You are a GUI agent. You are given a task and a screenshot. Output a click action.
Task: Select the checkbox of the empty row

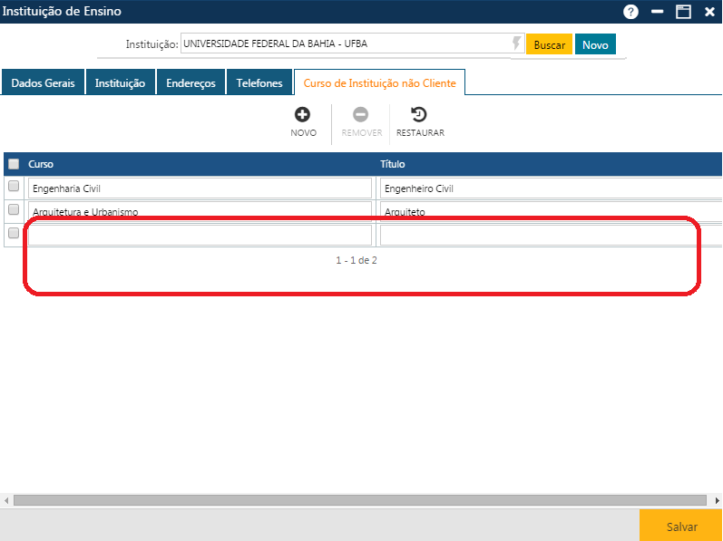(x=14, y=233)
